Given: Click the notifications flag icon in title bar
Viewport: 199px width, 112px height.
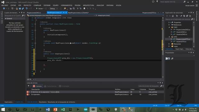Looking at the screenshot, I should pyautogui.click(x=157, y=2).
